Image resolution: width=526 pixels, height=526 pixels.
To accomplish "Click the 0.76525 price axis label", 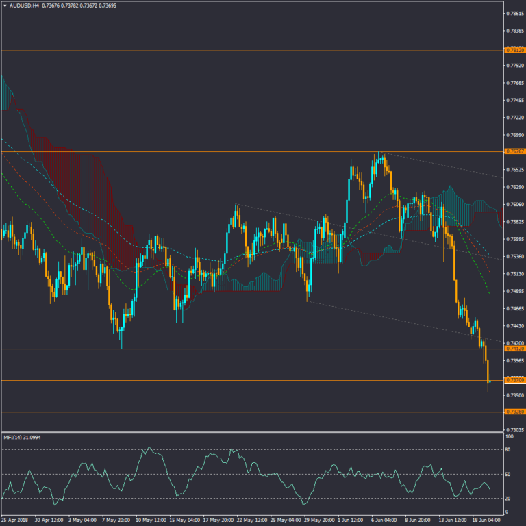I will tap(515, 170).
